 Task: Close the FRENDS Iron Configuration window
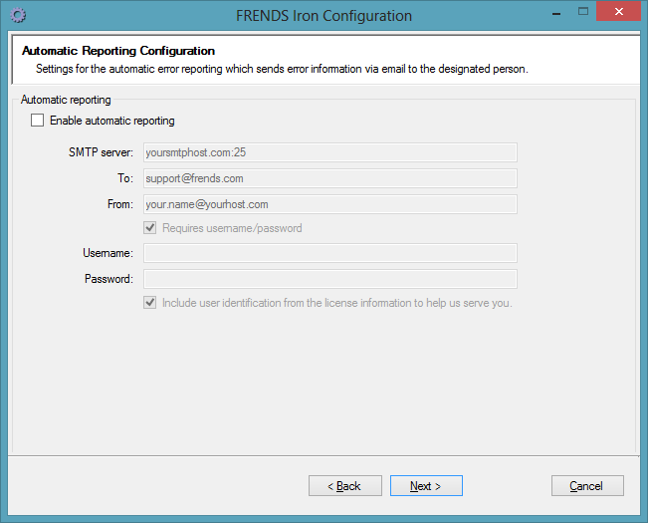coord(618,12)
